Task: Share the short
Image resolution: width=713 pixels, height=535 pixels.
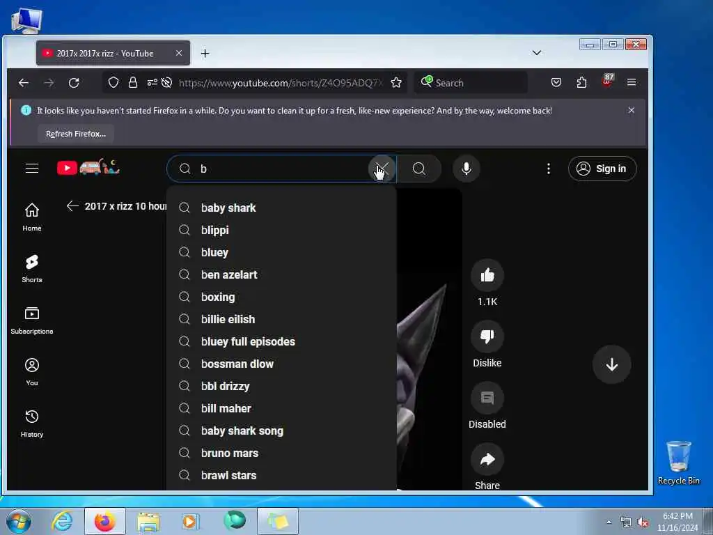Action: [x=487, y=459]
